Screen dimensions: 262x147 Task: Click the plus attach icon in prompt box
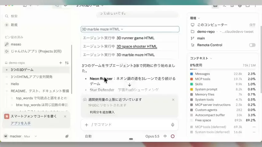[x=87, y=125]
